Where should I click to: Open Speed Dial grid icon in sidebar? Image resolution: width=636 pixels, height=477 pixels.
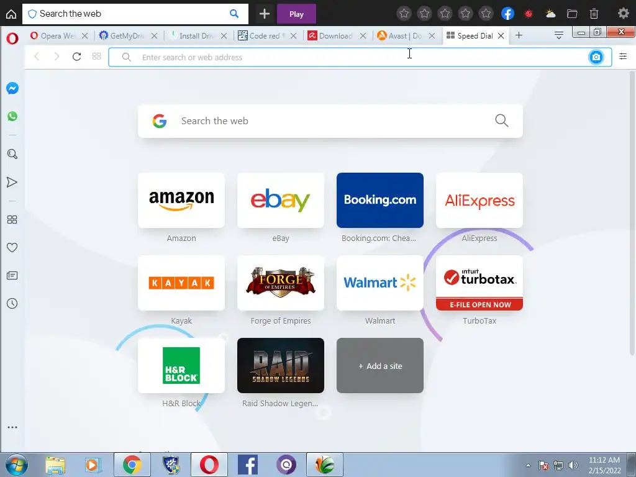tap(12, 219)
